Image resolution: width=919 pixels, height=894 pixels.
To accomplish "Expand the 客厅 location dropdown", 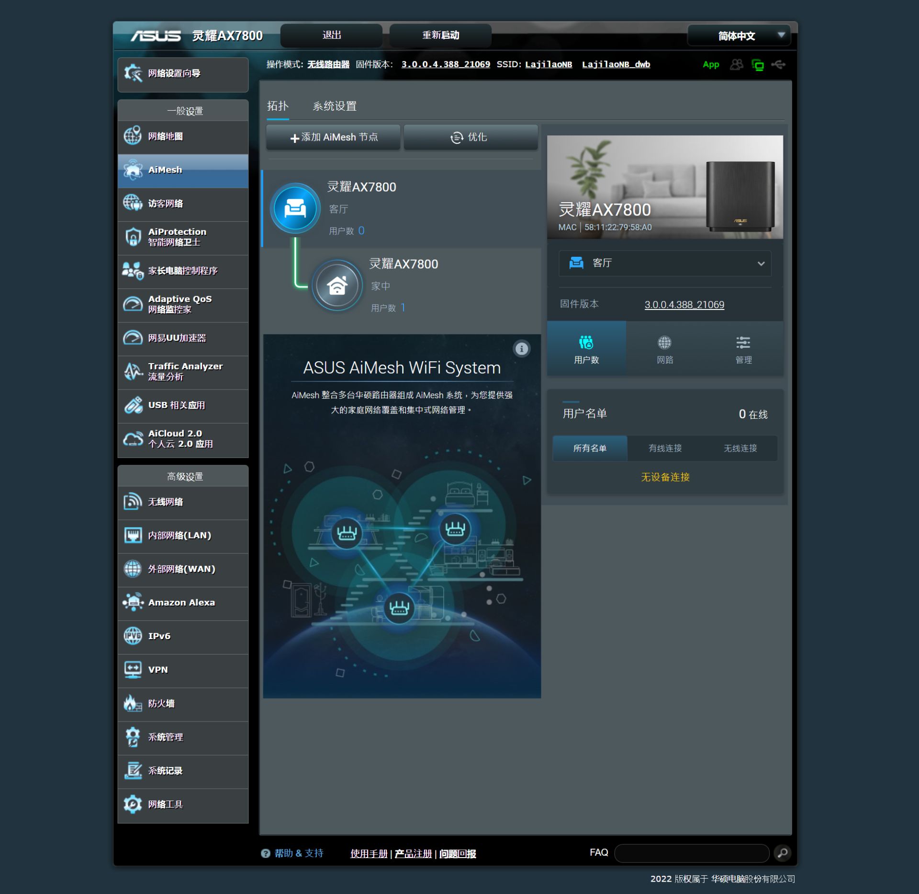I will (x=665, y=264).
